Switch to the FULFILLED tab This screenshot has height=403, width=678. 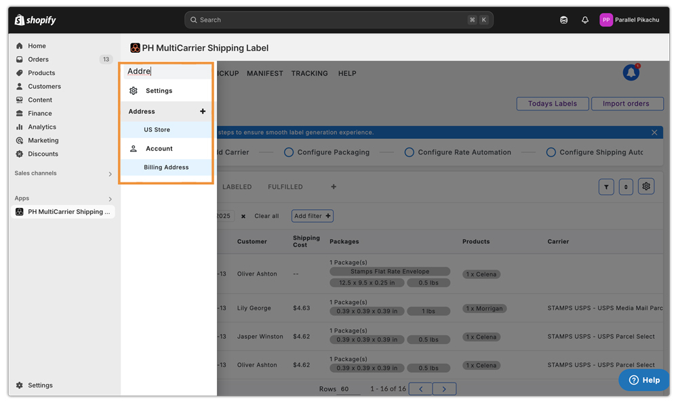pos(285,186)
